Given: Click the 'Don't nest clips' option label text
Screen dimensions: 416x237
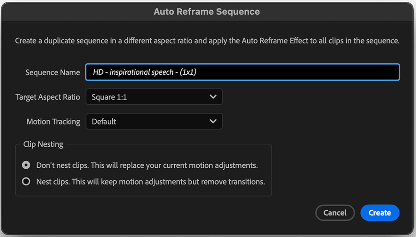Looking at the screenshot, I should pos(147,166).
